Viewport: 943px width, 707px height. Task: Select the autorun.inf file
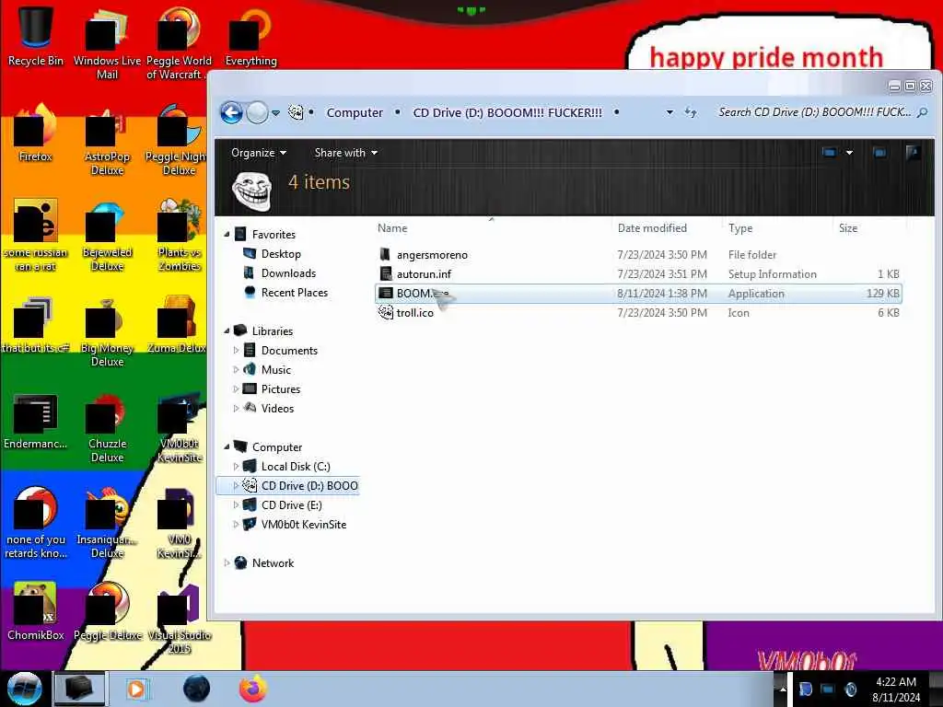pos(424,274)
